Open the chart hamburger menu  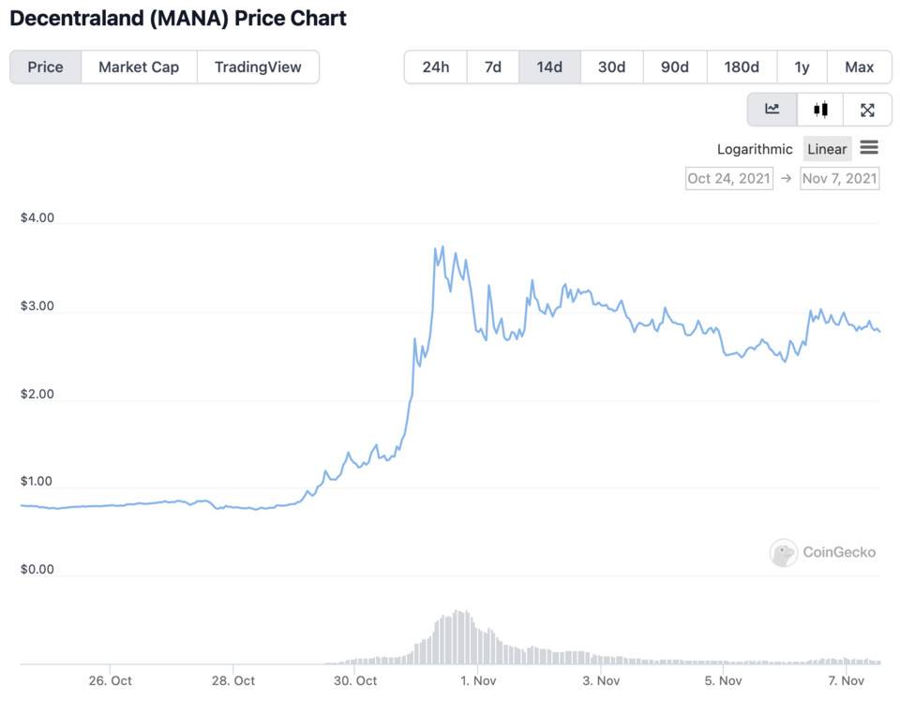coord(869,147)
